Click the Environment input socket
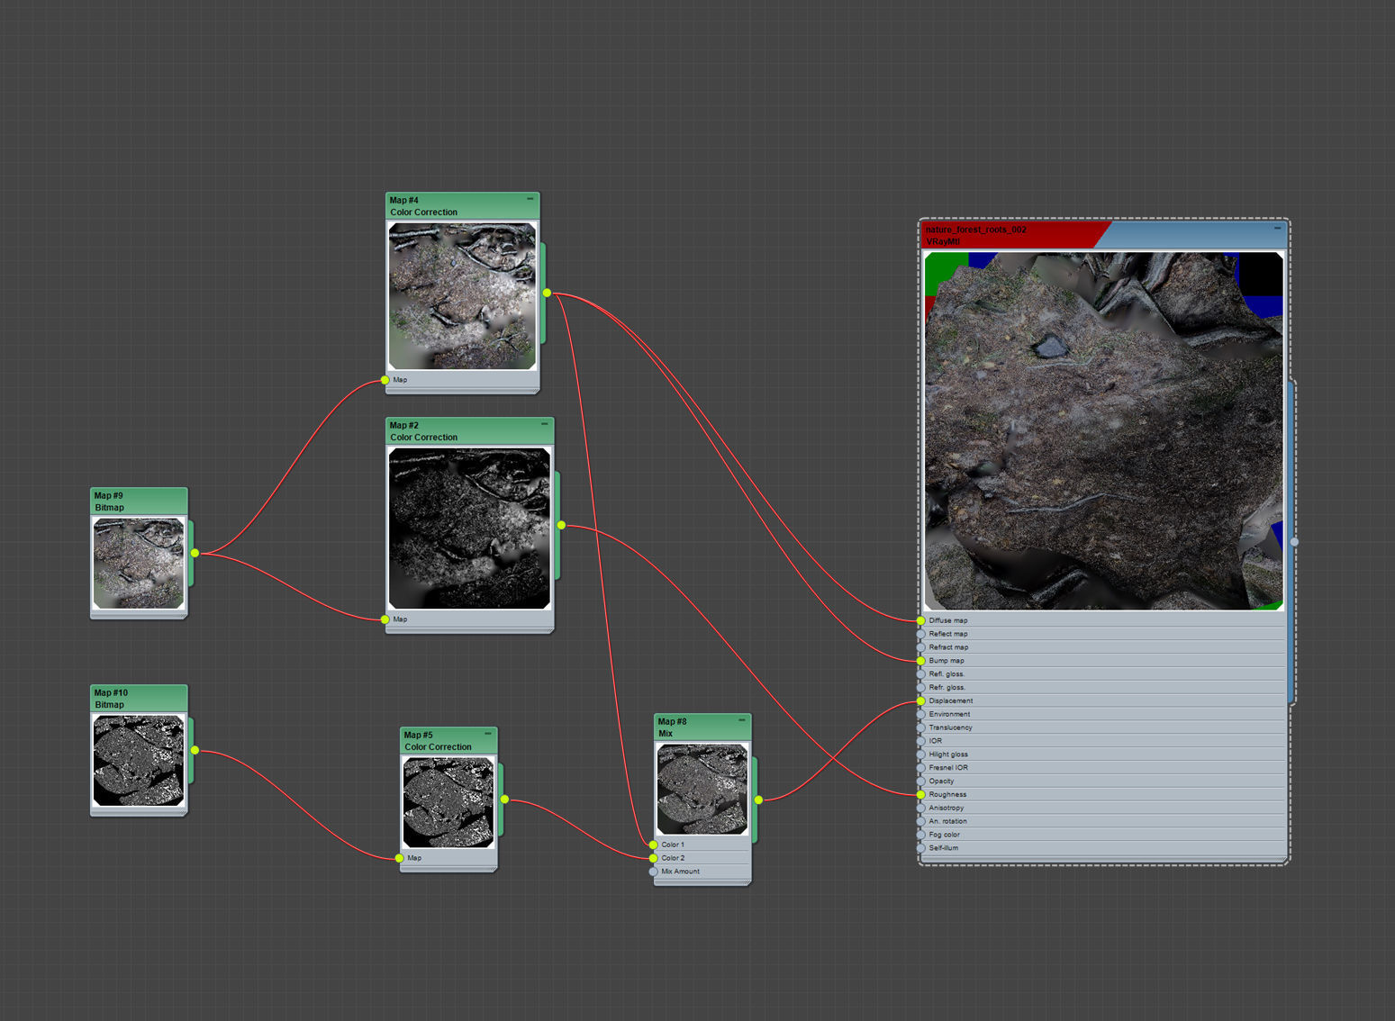 pyautogui.click(x=921, y=714)
